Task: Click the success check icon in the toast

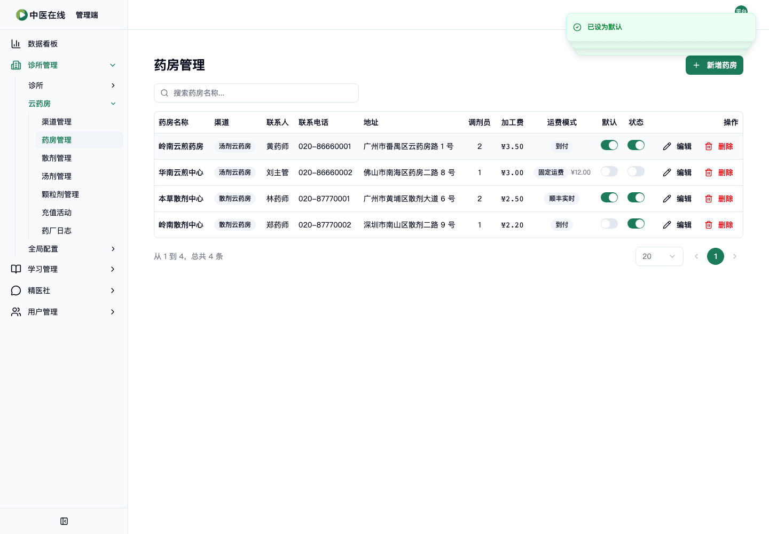Action: (x=577, y=27)
